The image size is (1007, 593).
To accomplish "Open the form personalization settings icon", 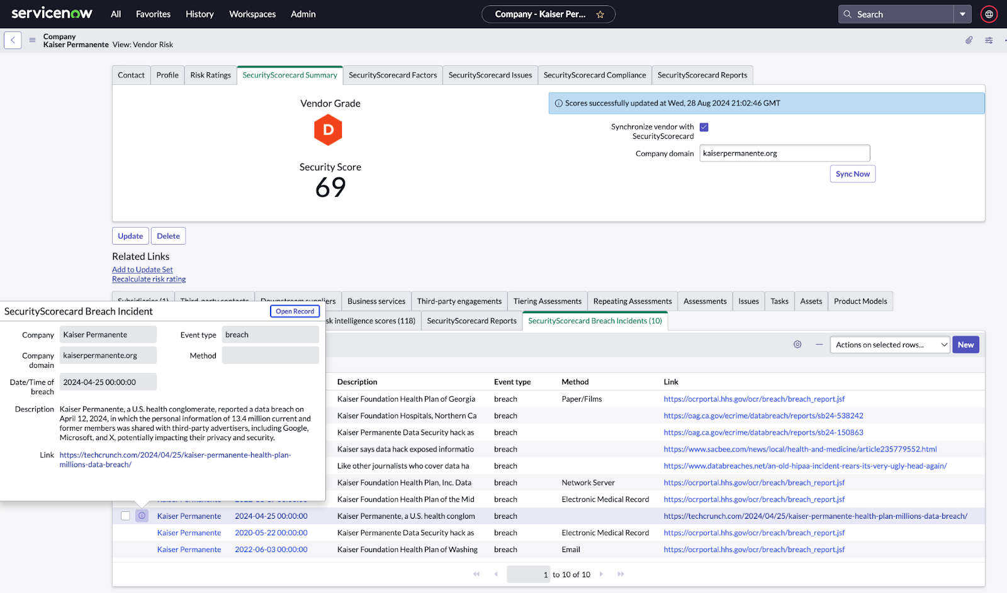I will [989, 40].
